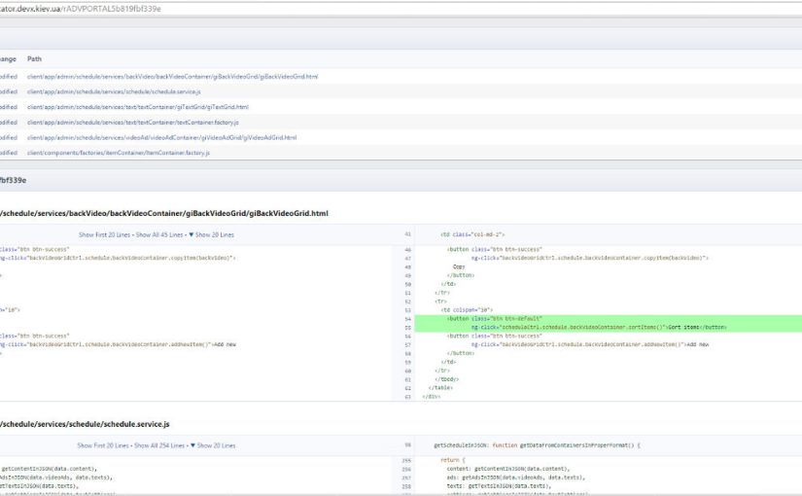Click line number 55 in the diff
Viewport: 802px width, 496px height.
tap(408, 328)
